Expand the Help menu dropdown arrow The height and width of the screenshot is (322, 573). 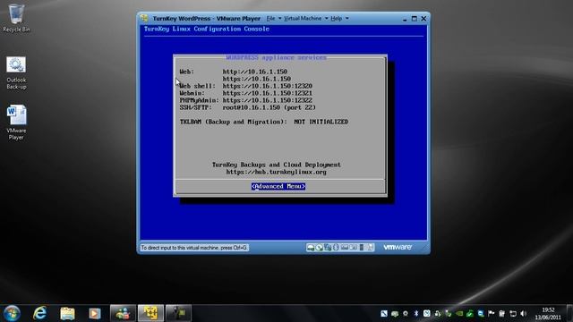[x=347, y=18]
